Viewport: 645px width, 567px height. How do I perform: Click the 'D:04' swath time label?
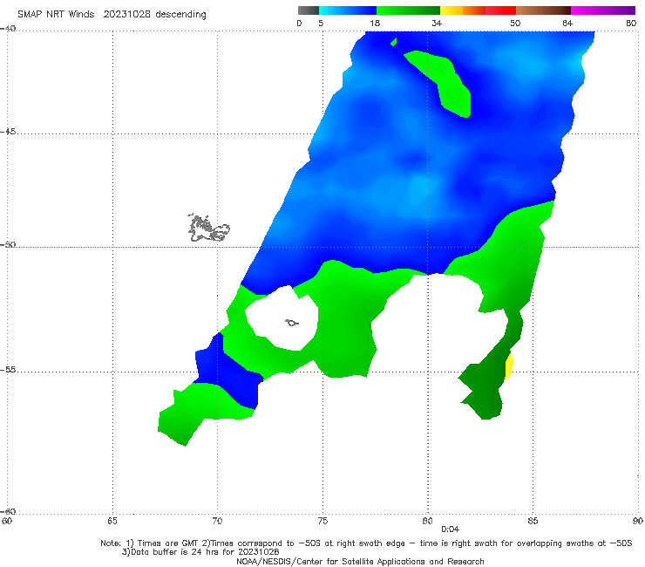click(450, 529)
